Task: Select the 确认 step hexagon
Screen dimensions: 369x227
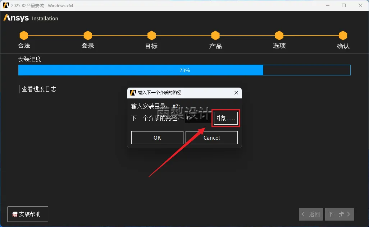Action: click(x=343, y=36)
